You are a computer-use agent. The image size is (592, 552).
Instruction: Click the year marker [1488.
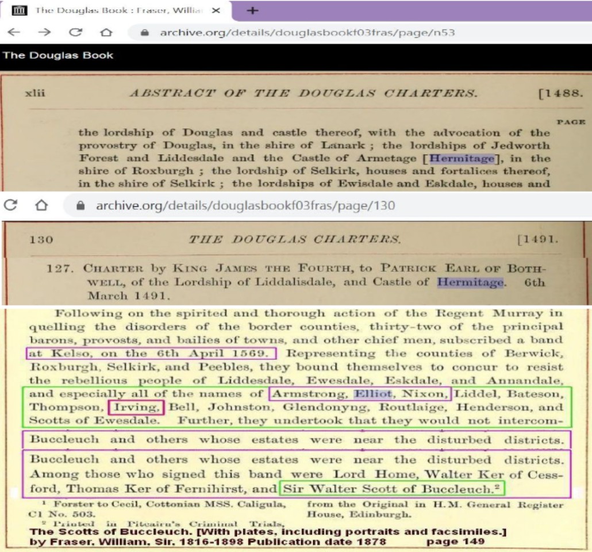click(560, 93)
